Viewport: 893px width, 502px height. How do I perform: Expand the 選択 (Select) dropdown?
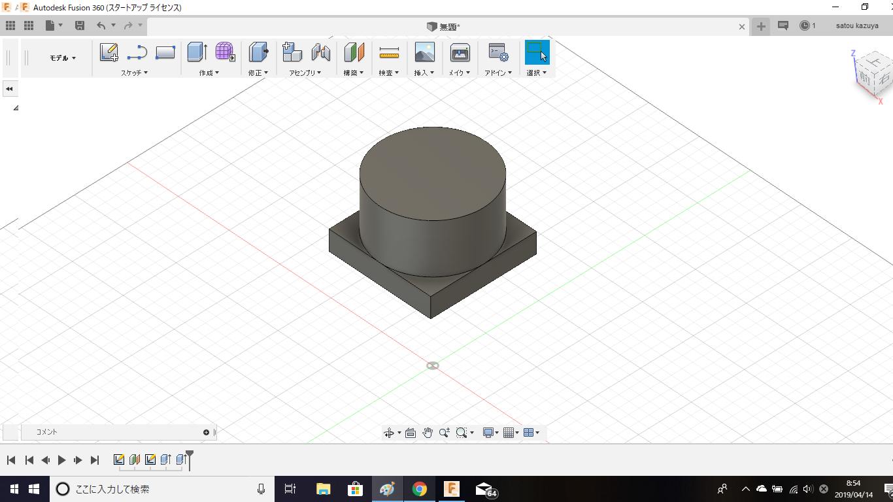(537, 73)
